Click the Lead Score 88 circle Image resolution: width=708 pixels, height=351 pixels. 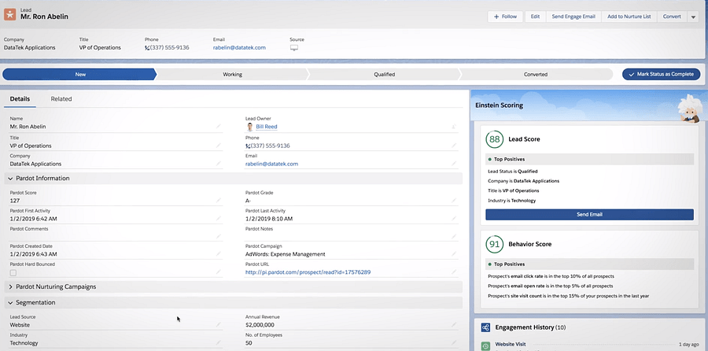pyautogui.click(x=495, y=139)
